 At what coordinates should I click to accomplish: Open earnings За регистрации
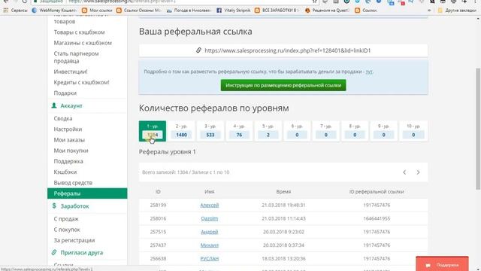point(74,240)
